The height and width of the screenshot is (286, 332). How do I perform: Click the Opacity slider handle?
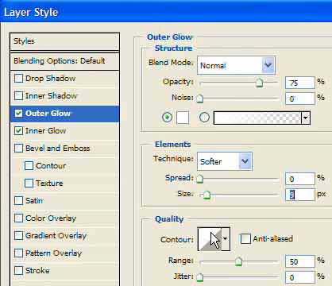pos(260,83)
